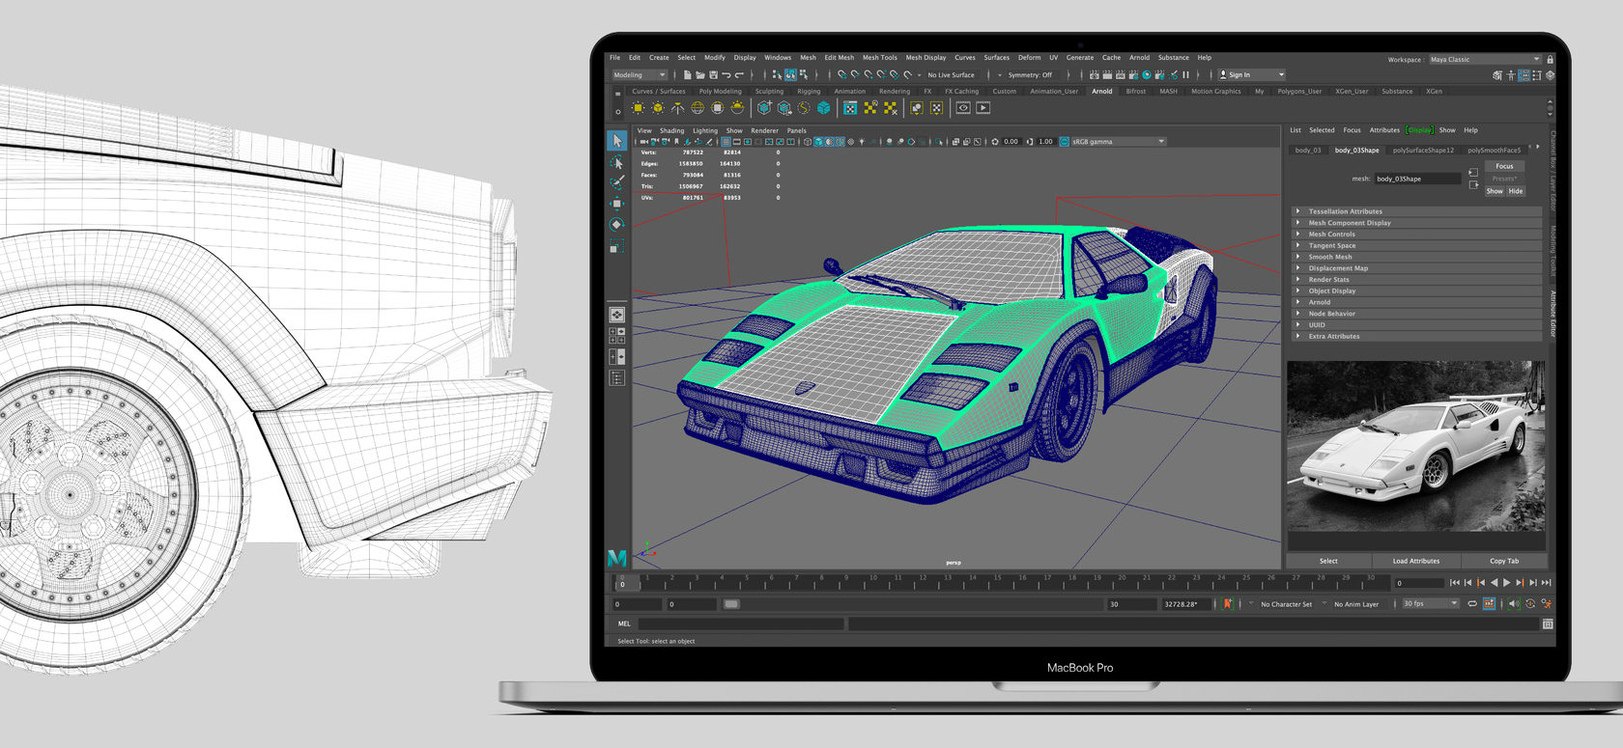Click the bottom Select button

click(x=1328, y=561)
